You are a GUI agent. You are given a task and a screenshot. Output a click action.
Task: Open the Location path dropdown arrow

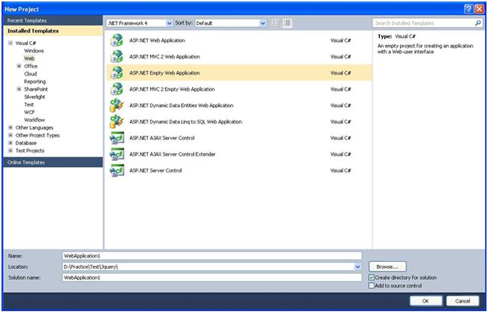tap(358, 267)
